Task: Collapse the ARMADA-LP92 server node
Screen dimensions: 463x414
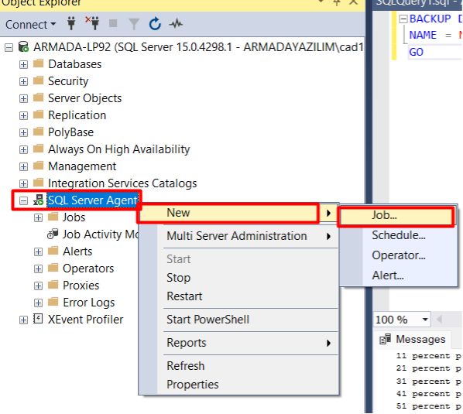Action: tap(9, 47)
